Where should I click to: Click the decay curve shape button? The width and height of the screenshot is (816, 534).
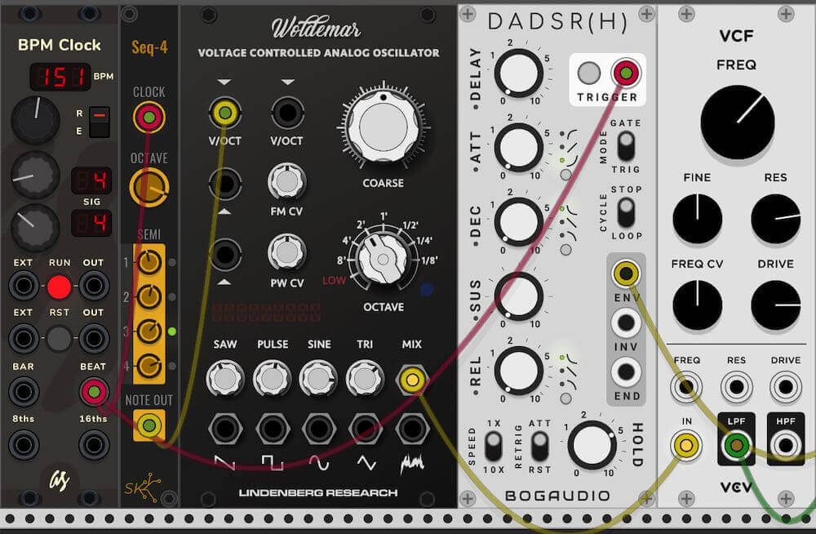[565, 250]
